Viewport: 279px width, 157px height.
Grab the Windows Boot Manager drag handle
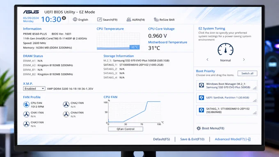click(255, 88)
